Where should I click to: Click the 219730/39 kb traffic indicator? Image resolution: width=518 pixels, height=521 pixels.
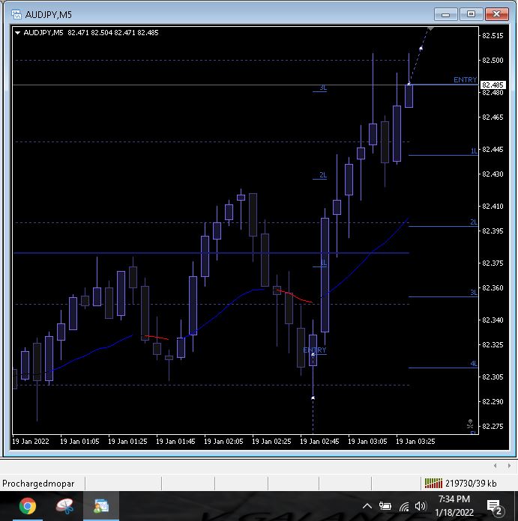tap(471, 484)
